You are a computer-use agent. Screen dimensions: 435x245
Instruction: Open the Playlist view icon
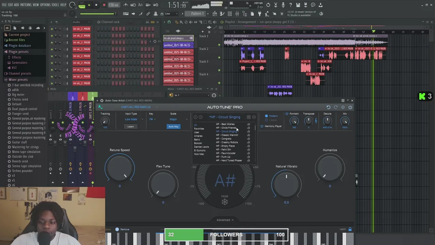(x=215, y=14)
